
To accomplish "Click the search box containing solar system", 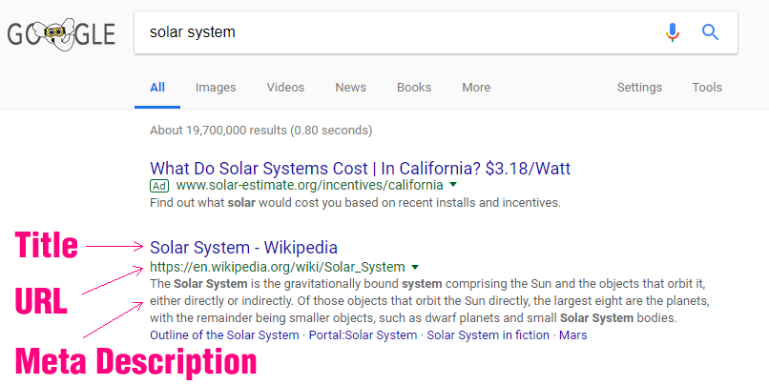I will [x=435, y=32].
